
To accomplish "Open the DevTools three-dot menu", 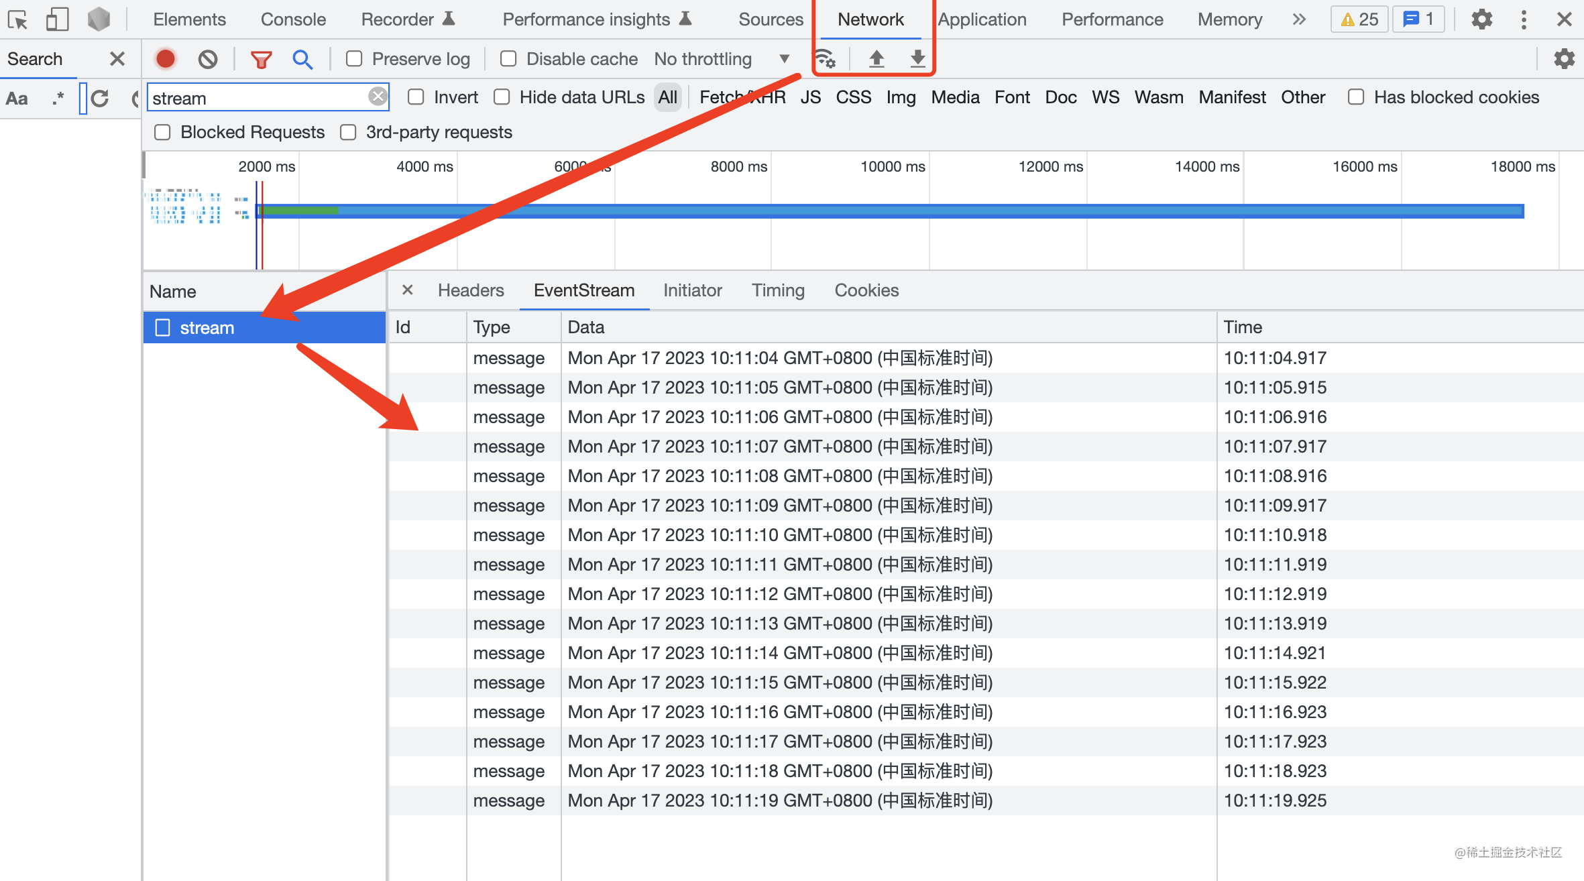I will pos(1524,19).
